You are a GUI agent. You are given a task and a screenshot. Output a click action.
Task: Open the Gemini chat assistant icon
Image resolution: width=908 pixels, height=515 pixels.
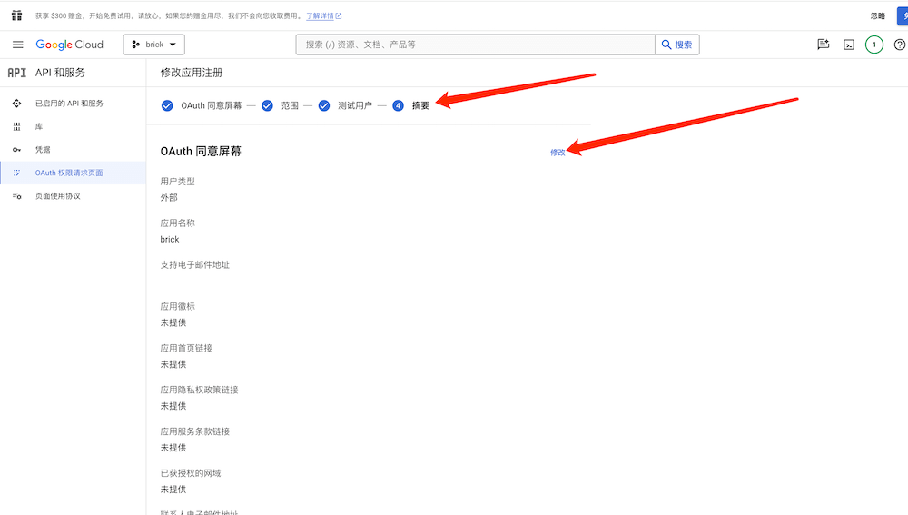point(824,45)
